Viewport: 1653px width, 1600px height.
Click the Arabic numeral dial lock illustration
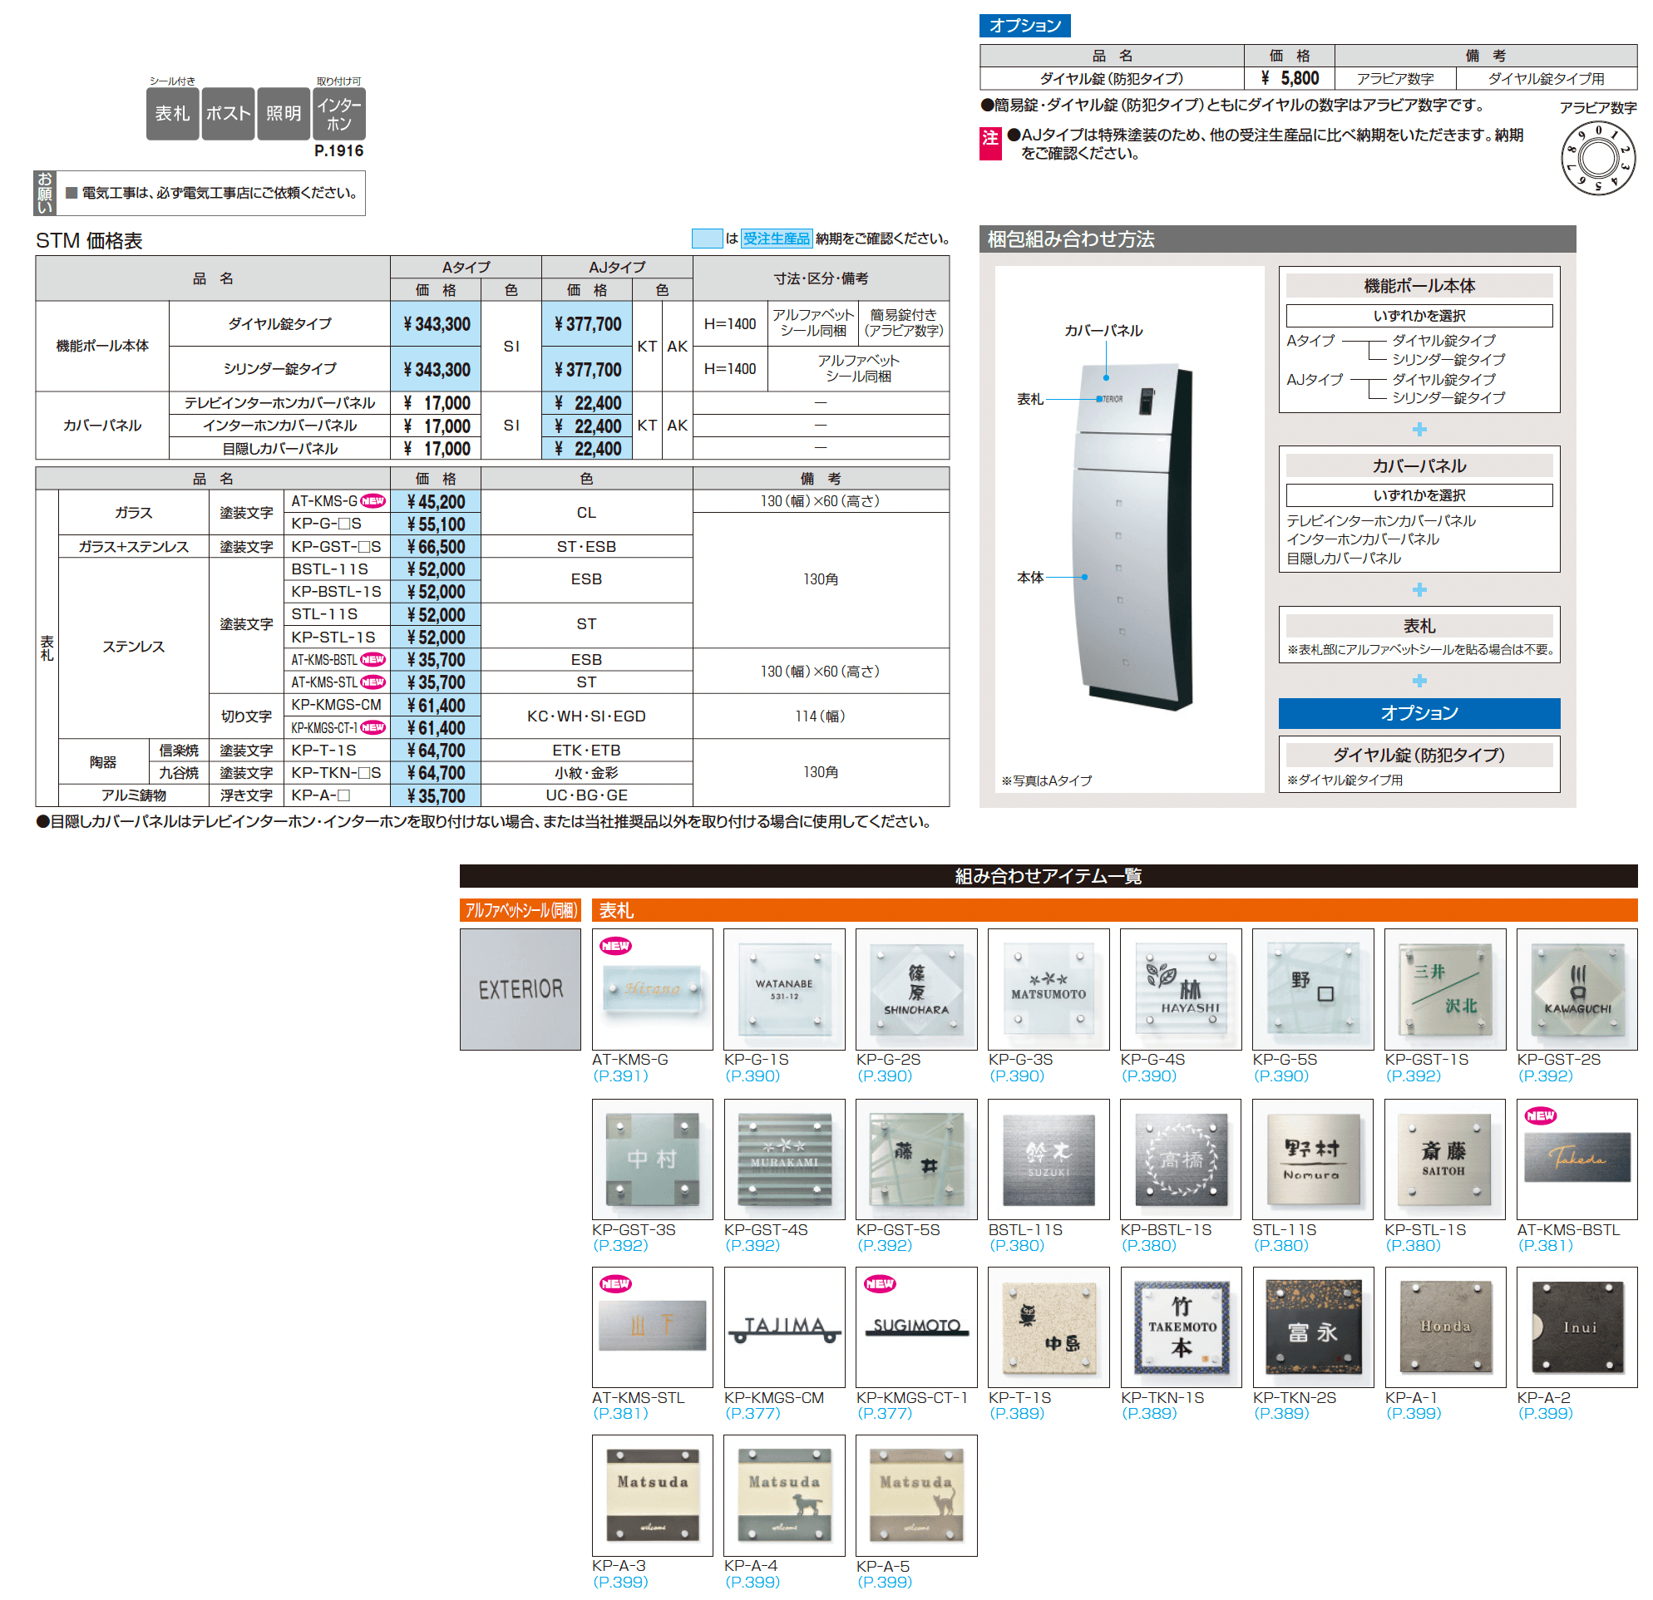coord(1597,159)
